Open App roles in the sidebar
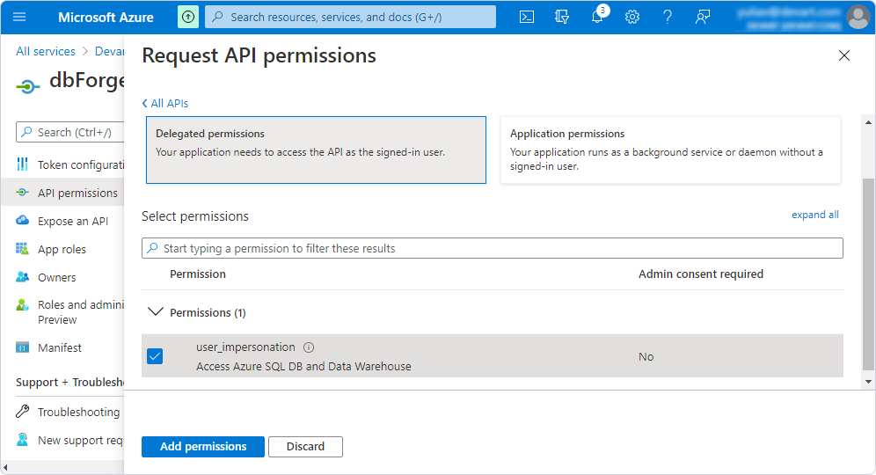The height and width of the screenshot is (475, 876). click(62, 249)
